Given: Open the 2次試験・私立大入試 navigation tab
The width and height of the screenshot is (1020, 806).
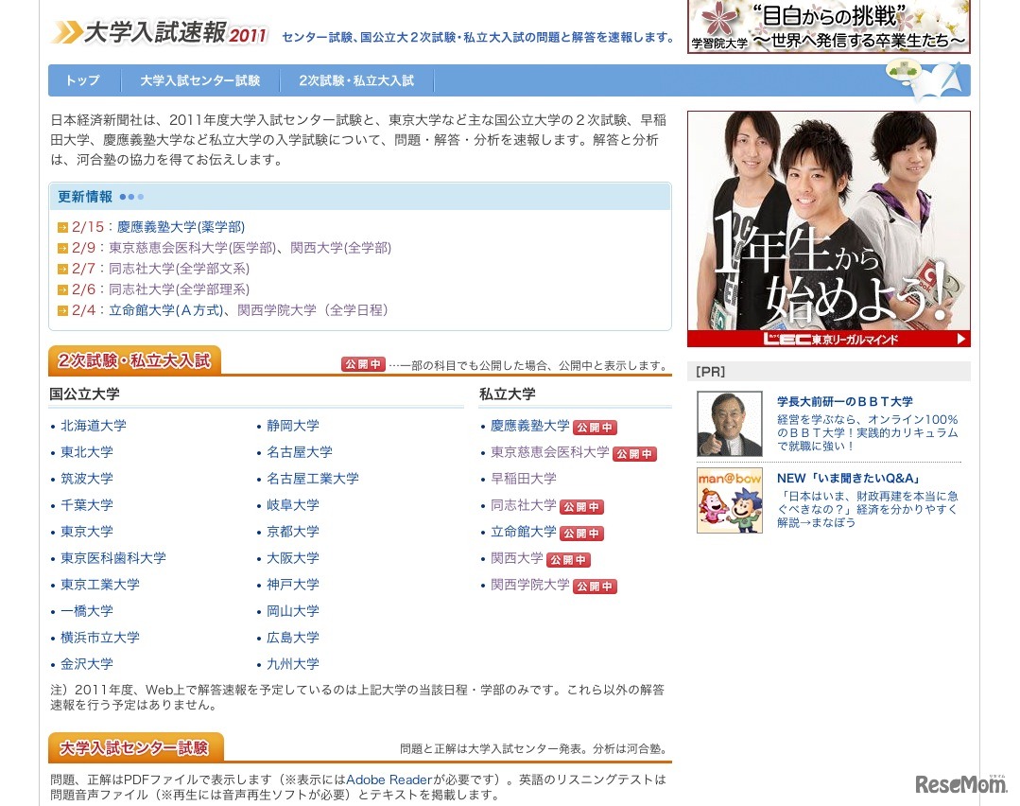Looking at the screenshot, I should point(356,80).
